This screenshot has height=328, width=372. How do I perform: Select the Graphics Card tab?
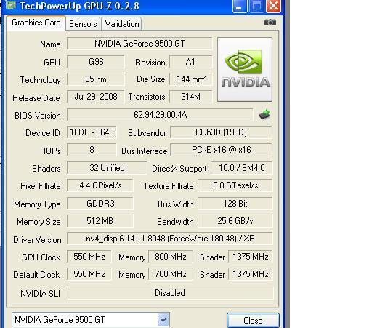[36, 23]
